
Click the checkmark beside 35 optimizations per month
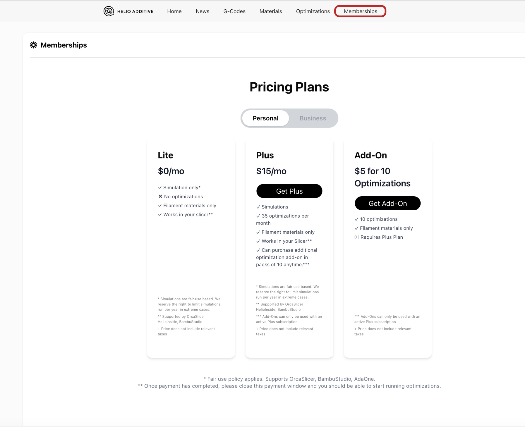pyautogui.click(x=258, y=216)
